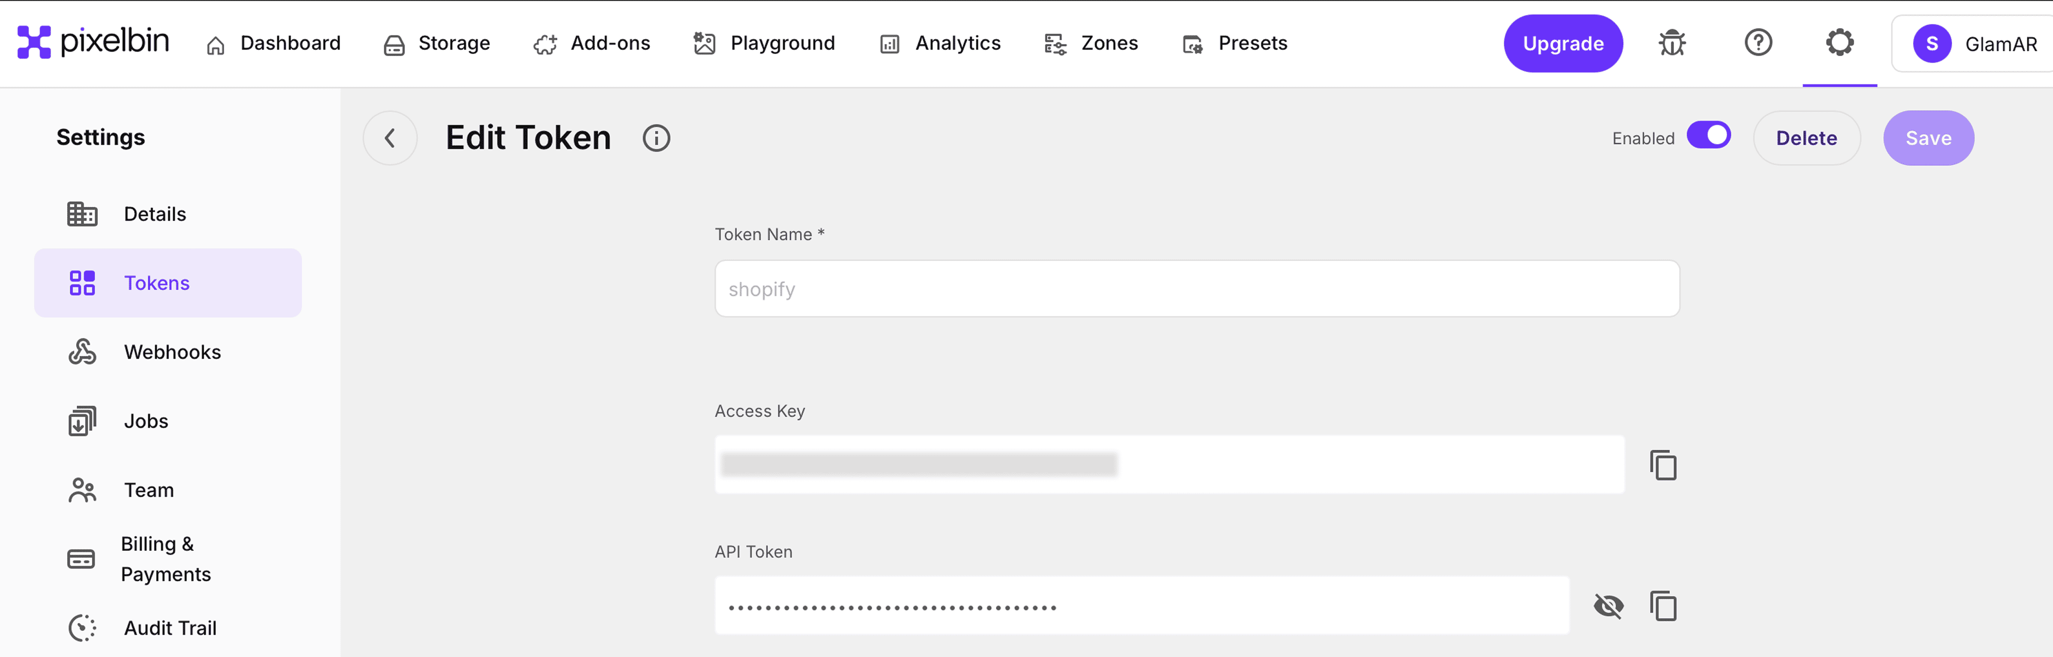This screenshot has width=2053, height=657.
Task: Copy the API Token value
Action: 1663,606
